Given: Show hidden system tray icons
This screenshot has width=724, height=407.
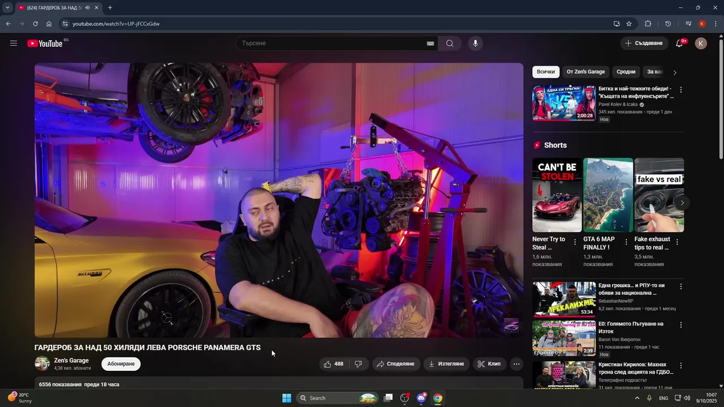Looking at the screenshot, I should [637, 398].
